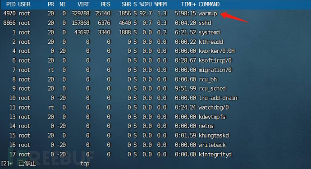Click the ksoftirqd/0 process name

215,60
